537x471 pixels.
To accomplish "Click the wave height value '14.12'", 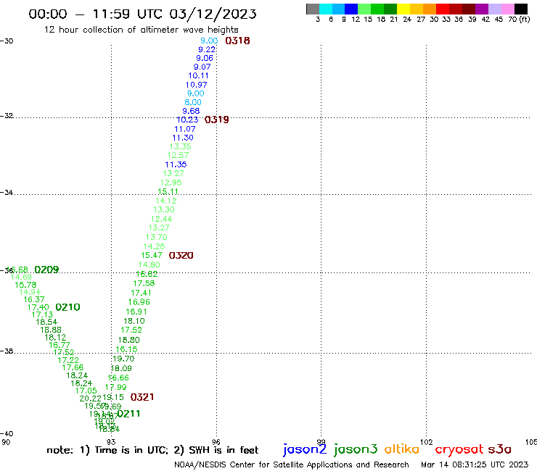I will point(166,201).
